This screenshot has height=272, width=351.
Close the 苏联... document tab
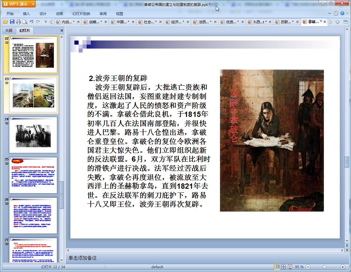[x=297, y=22]
